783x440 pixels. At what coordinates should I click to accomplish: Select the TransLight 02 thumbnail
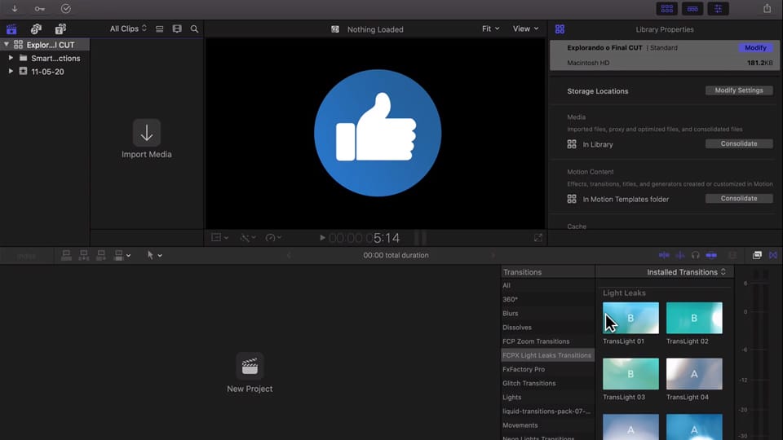(694, 318)
